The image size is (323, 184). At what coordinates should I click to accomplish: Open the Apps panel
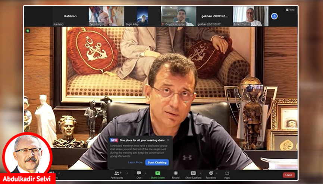[x=227, y=174]
